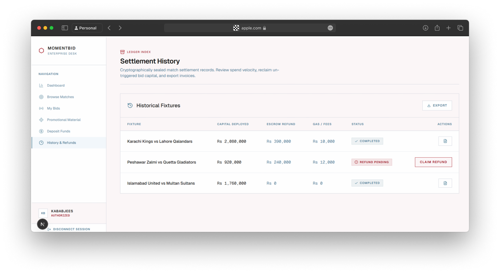500x274 pixels.
Task: Click the Promotional Material icon
Action: (41, 120)
